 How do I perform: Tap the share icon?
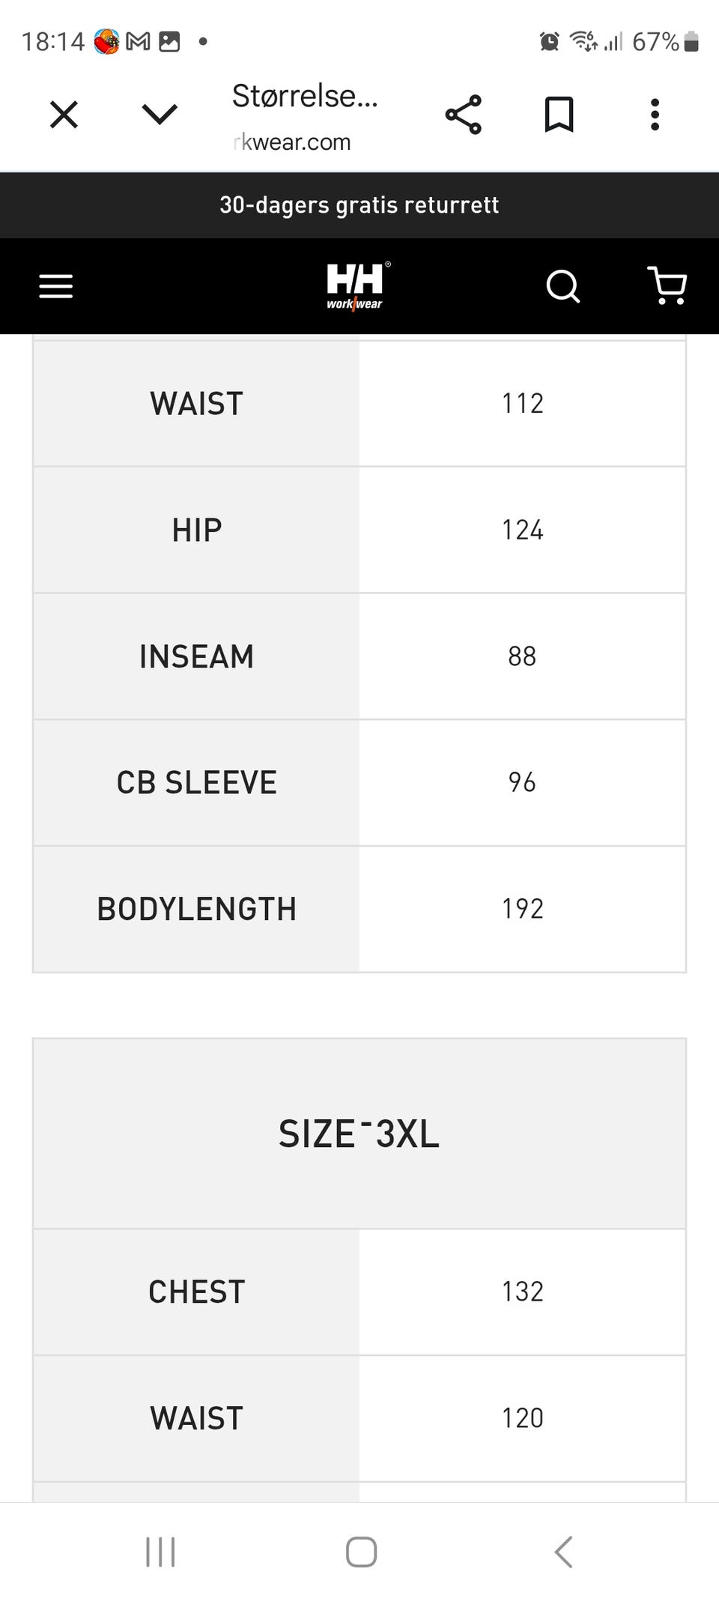(x=464, y=115)
